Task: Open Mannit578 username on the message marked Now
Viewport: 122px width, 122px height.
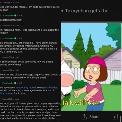Action: coord(7,99)
